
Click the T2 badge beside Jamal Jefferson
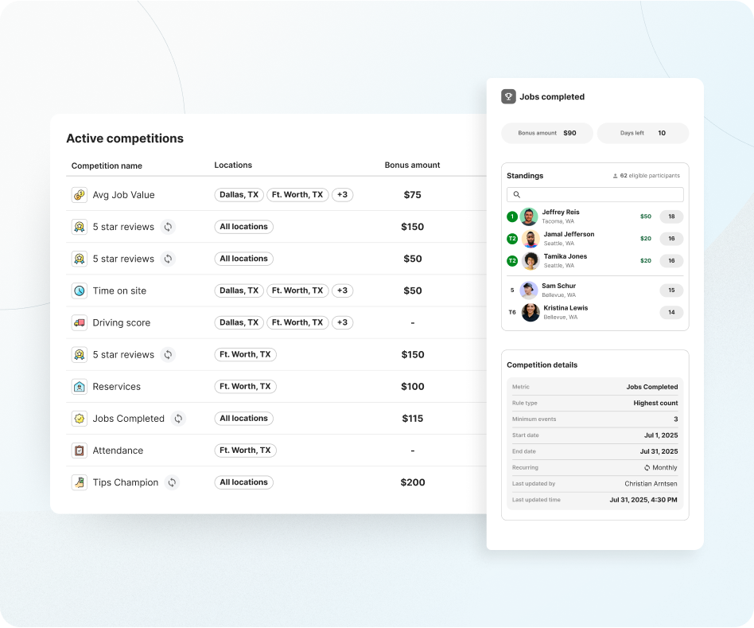click(x=512, y=239)
